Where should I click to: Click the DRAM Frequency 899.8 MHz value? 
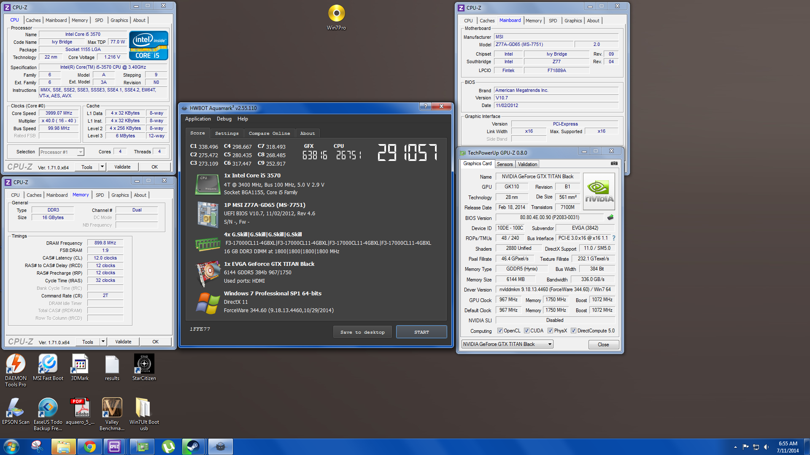point(105,243)
